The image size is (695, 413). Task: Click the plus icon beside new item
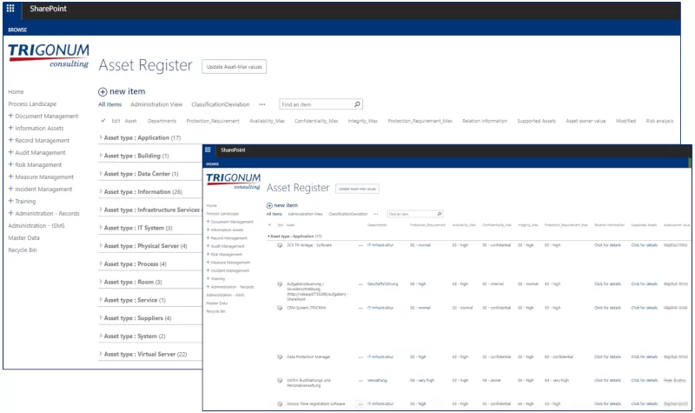[103, 91]
